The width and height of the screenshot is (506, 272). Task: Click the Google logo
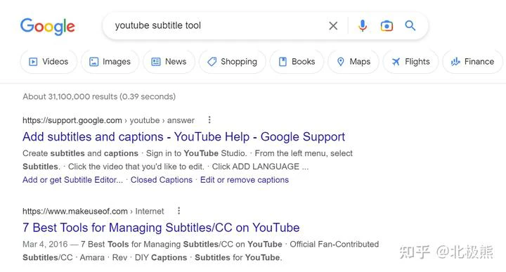tap(48, 26)
